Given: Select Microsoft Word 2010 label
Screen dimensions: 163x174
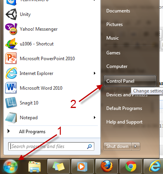Looking at the screenshot, I should (41, 88).
